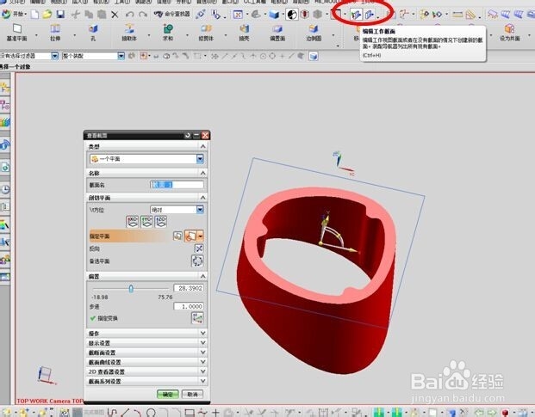Expand the 截面系列设置 group
The width and height of the screenshot is (535, 417).
point(202,381)
